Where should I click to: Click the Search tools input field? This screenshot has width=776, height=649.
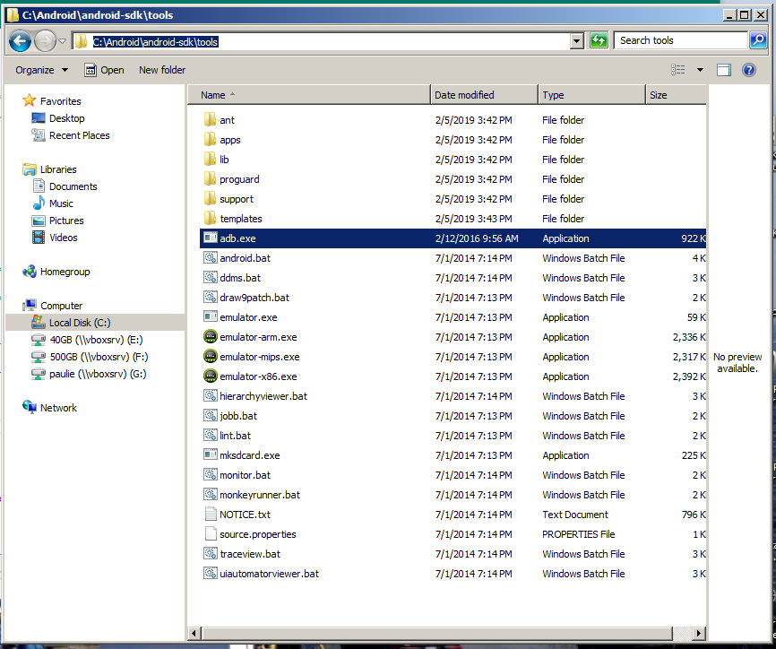[680, 40]
